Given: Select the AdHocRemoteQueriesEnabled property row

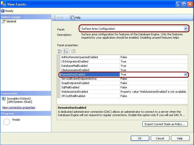Looking at the screenshot, I should 80,57.
